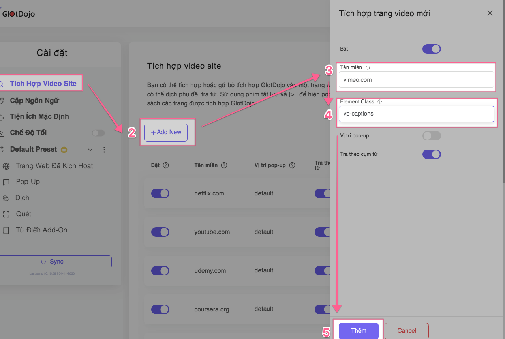This screenshot has width=505, height=339.
Task: Click the sync arrows icon in Sync button
Action: 44,262
